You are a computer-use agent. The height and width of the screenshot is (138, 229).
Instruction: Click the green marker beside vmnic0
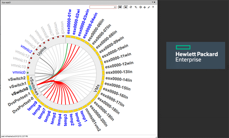(28, 73)
